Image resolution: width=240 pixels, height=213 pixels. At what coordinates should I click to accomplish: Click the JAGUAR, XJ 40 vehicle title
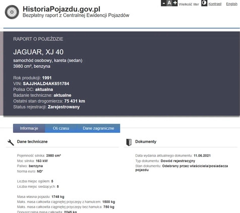point(38,52)
